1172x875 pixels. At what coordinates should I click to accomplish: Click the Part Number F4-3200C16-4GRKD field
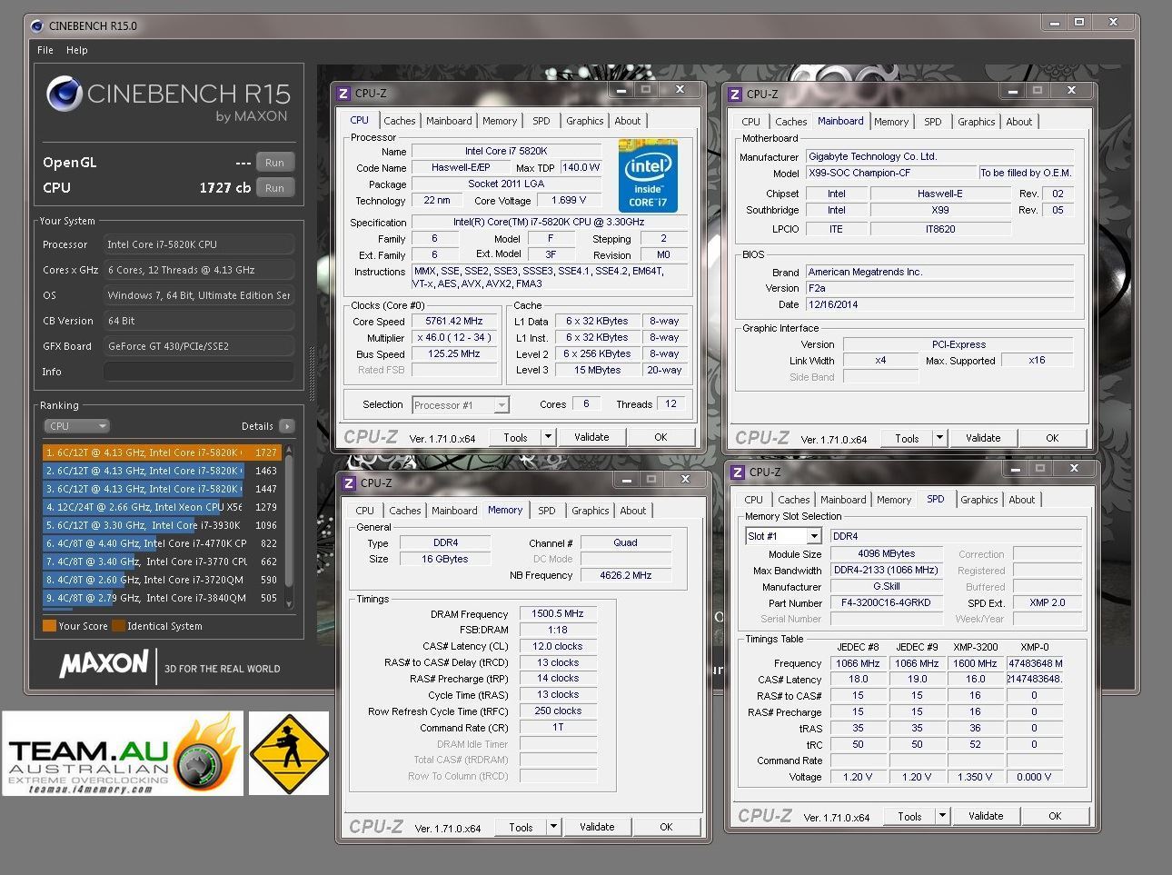click(x=887, y=602)
